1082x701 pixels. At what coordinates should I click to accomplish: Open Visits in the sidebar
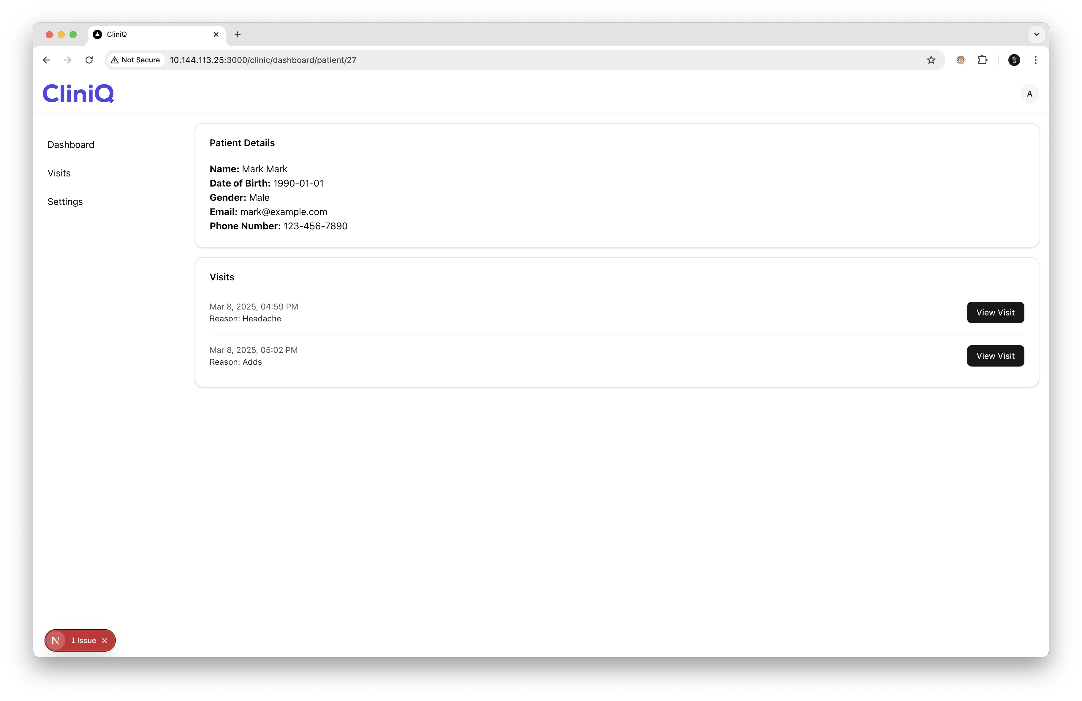pos(59,173)
